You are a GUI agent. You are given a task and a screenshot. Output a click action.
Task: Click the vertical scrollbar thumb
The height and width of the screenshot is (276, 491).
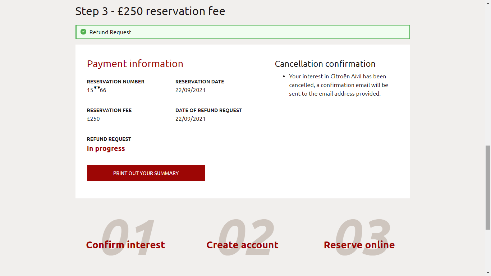(488, 187)
